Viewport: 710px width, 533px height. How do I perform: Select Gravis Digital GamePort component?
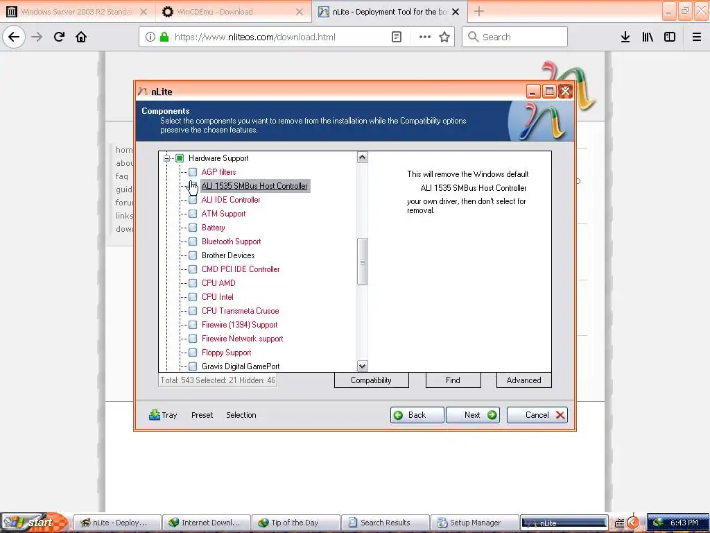[x=241, y=366]
